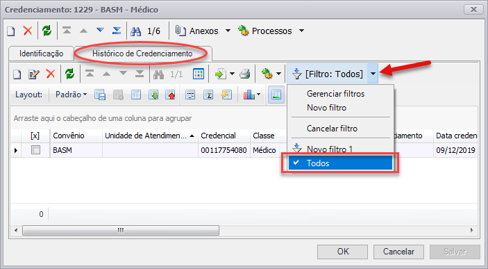Click the export layout red arrow icon
Screen dimensions: 488x269
coord(171,95)
